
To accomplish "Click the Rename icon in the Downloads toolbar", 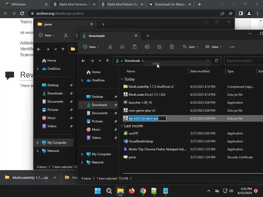I will click(x=147, y=47).
